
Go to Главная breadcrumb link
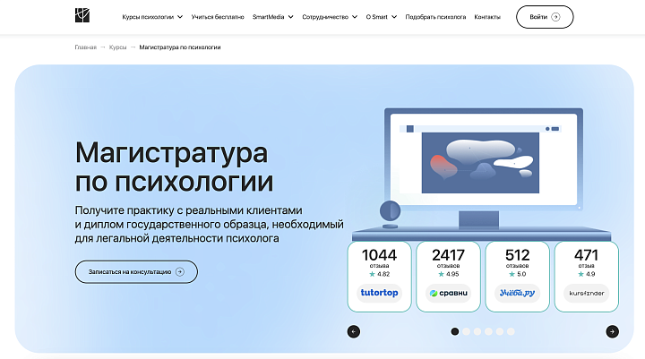click(x=85, y=47)
